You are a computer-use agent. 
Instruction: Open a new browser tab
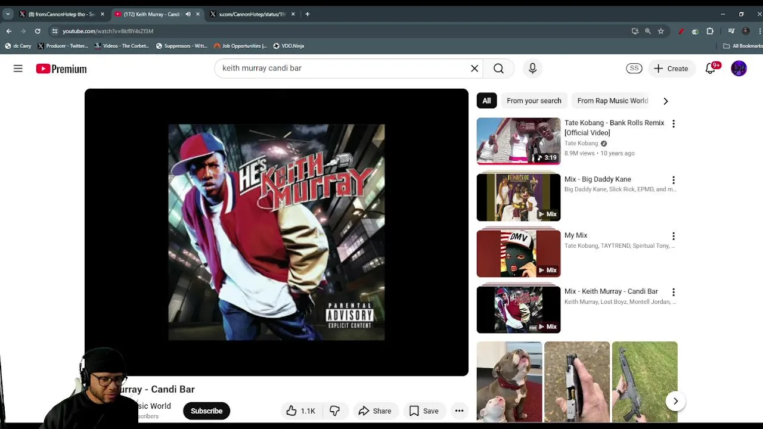pyautogui.click(x=308, y=14)
